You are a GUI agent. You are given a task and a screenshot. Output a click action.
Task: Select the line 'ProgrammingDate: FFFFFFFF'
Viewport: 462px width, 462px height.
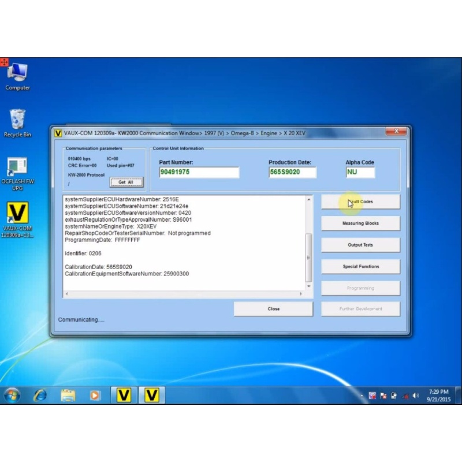tap(102, 240)
